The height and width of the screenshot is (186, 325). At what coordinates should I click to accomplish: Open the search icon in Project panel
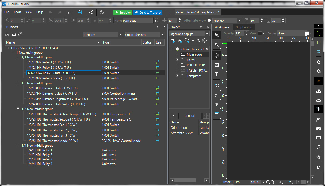coord(198,41)
